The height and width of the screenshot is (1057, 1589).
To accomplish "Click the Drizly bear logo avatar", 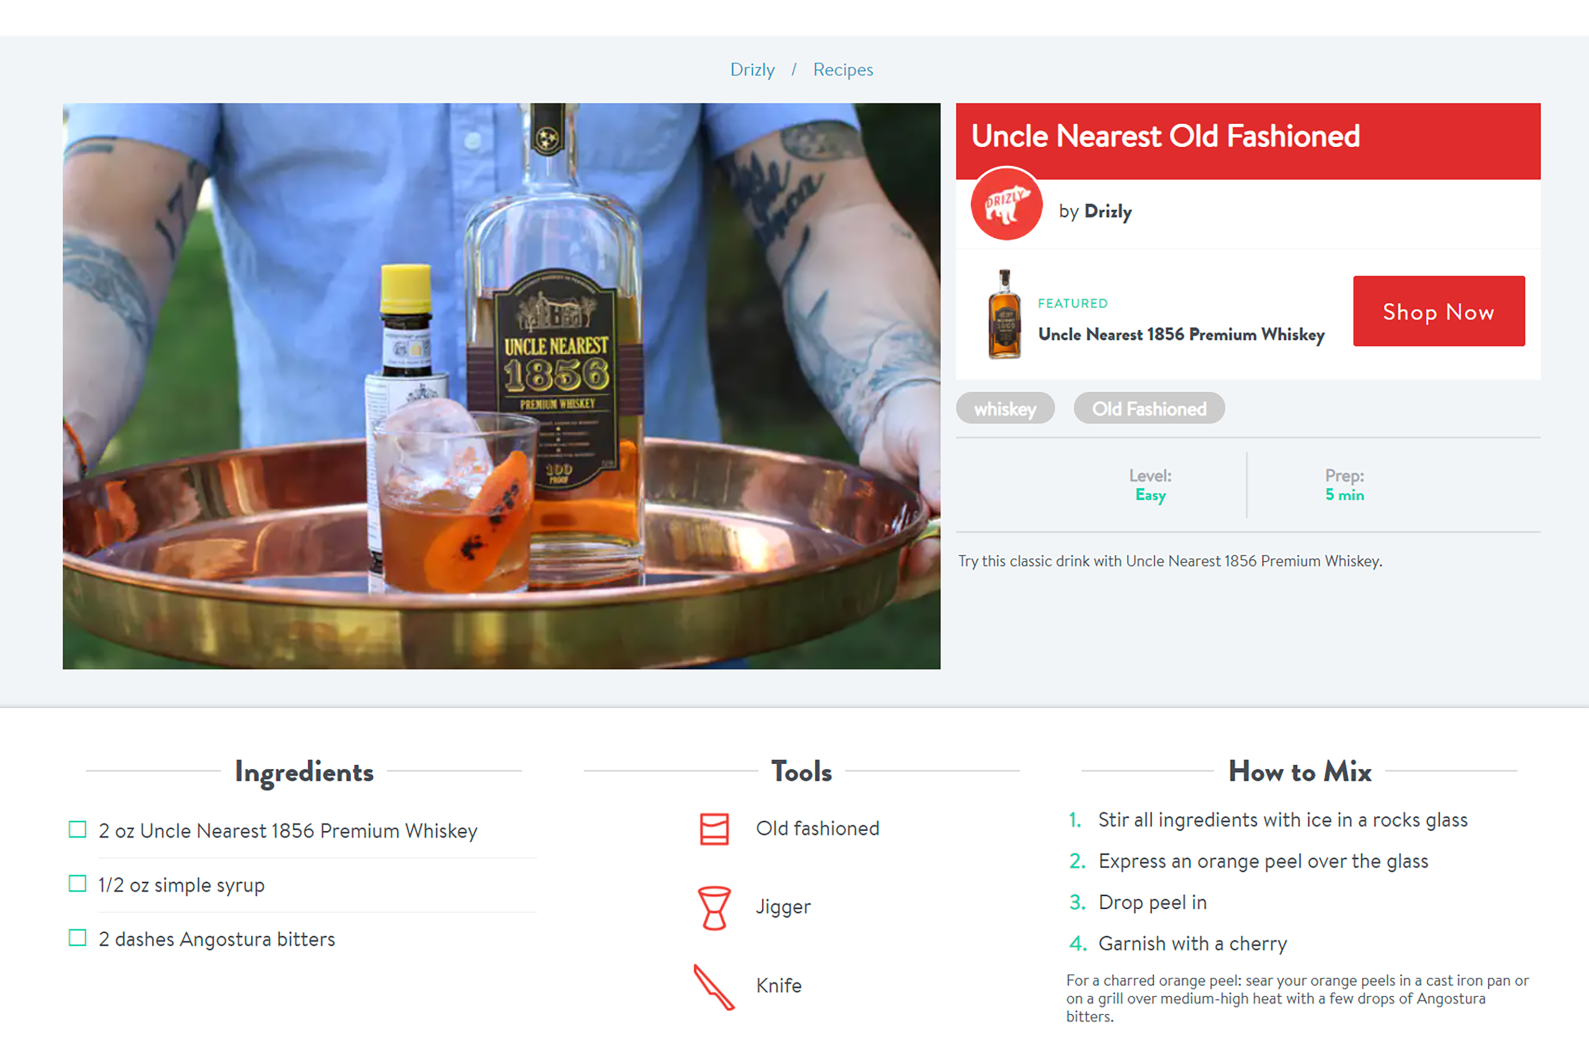I will 1006,204.
